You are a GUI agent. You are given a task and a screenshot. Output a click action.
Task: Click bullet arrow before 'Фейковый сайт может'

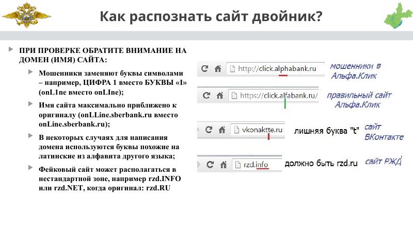[30, 167]
